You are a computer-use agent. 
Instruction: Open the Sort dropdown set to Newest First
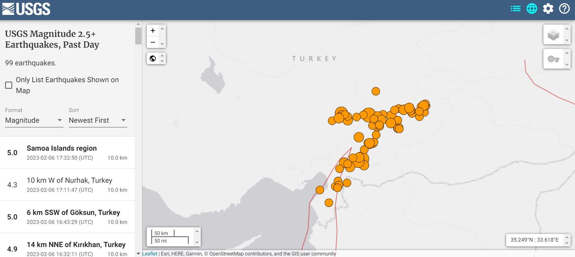coord(98,120)
